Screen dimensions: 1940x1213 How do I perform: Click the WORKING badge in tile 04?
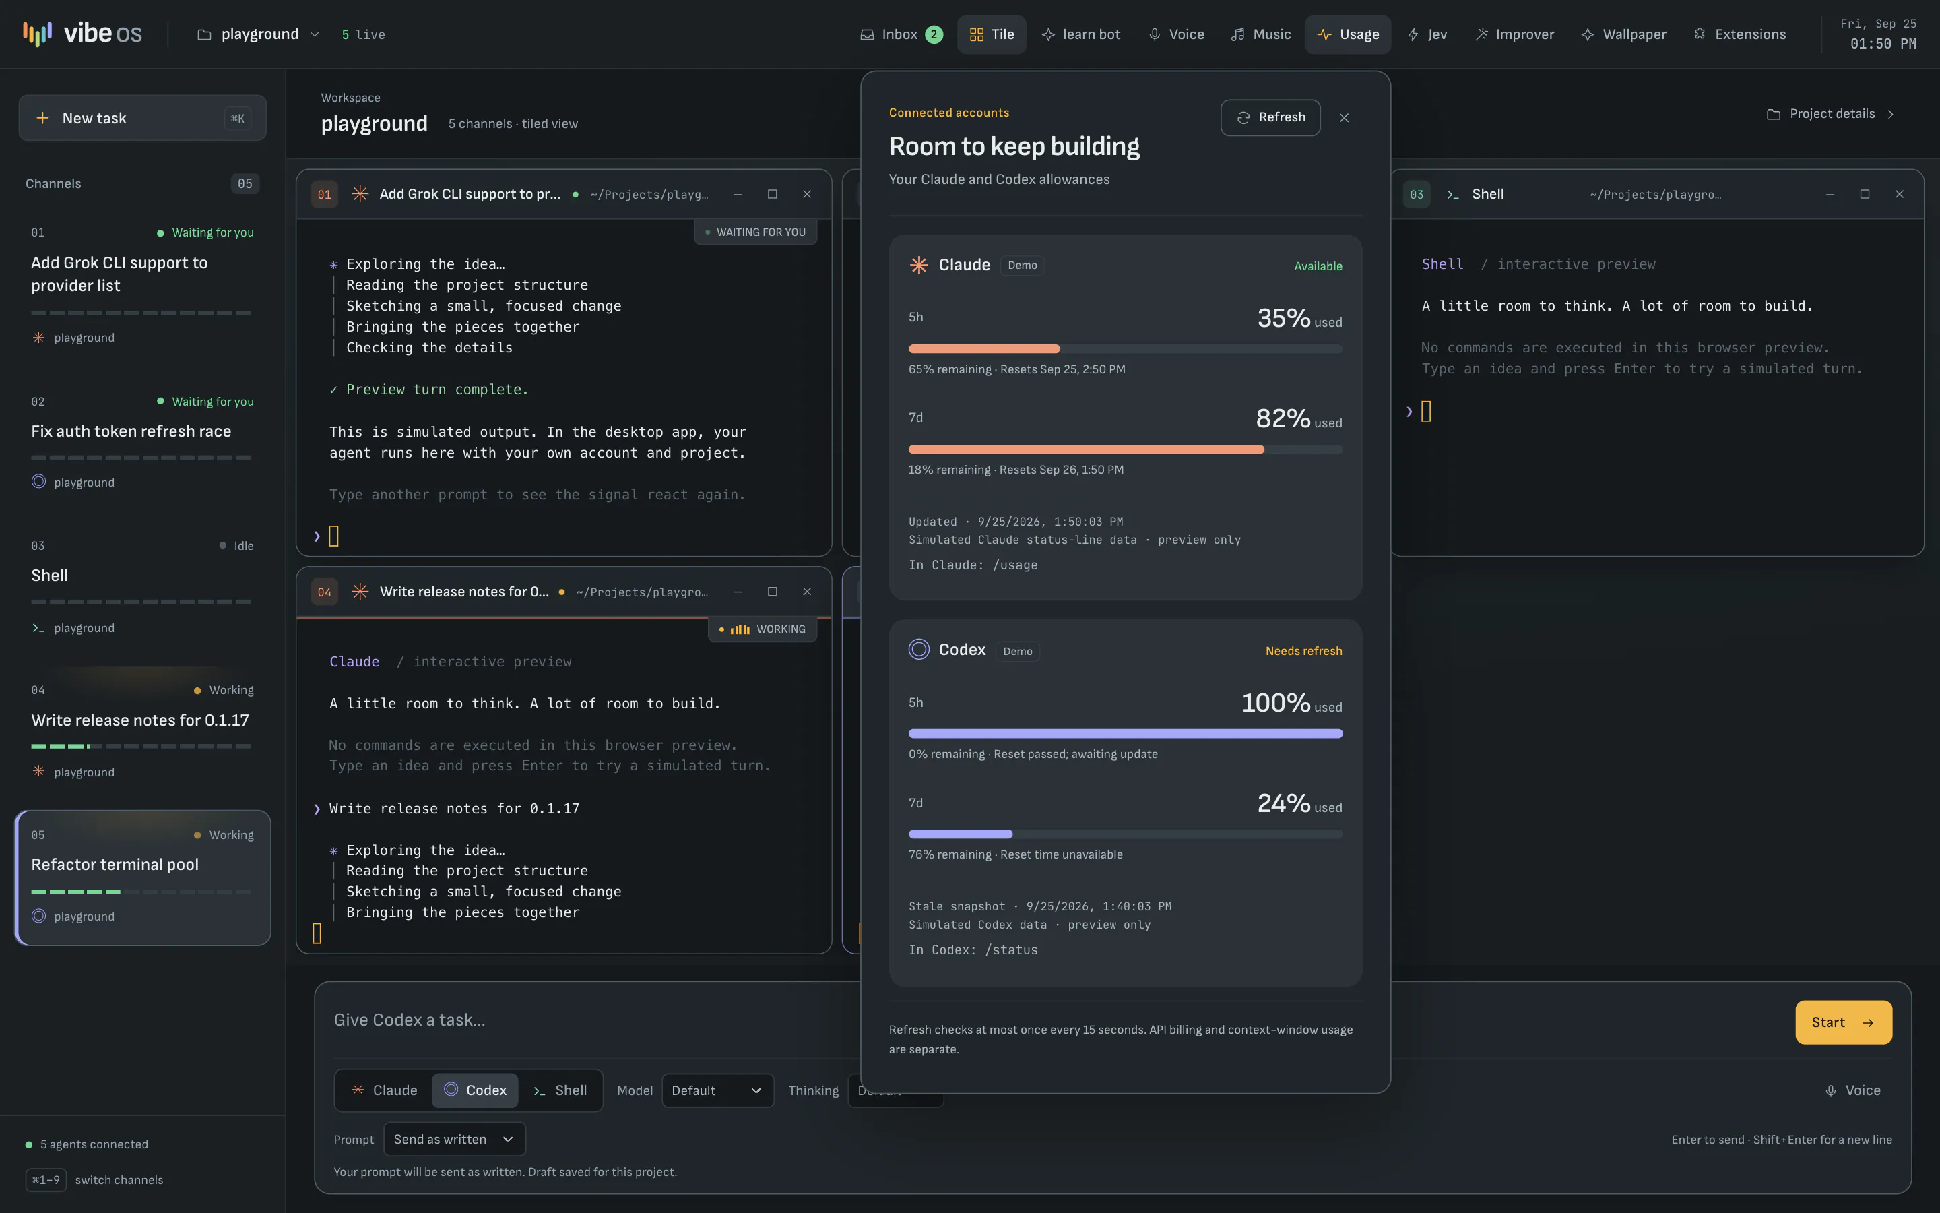pyautogui.click(x=763, y=629)
